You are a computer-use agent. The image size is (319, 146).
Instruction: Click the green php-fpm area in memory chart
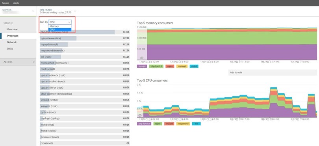pos(232,38)
